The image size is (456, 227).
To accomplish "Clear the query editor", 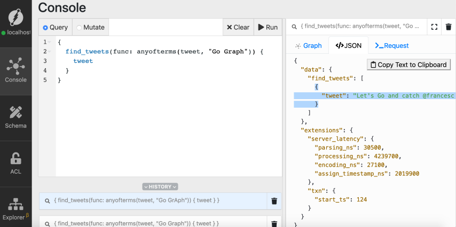I will click(x=238, y=27).
